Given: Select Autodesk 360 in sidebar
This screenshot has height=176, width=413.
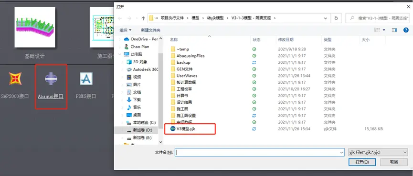Looking at the screenshot, I should click(142, 69).
